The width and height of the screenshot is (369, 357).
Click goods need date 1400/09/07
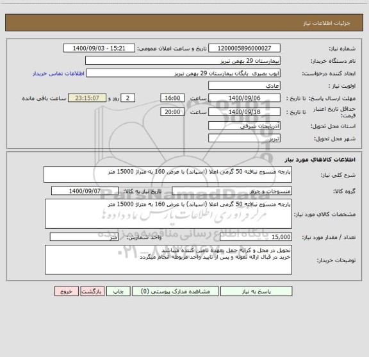click(x=85, y=191)
